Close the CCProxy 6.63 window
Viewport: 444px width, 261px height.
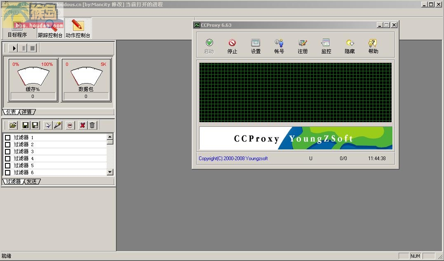click(x=394, y=25)
